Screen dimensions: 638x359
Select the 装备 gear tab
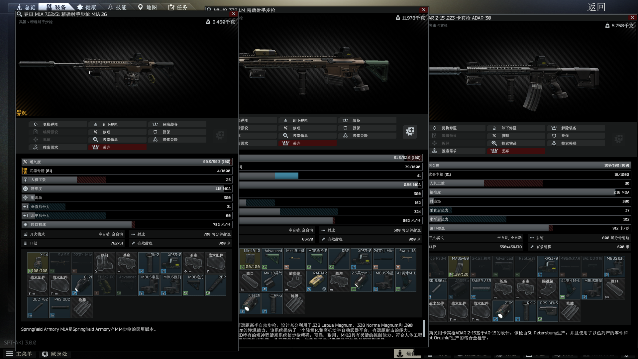[x=56, y=7]
